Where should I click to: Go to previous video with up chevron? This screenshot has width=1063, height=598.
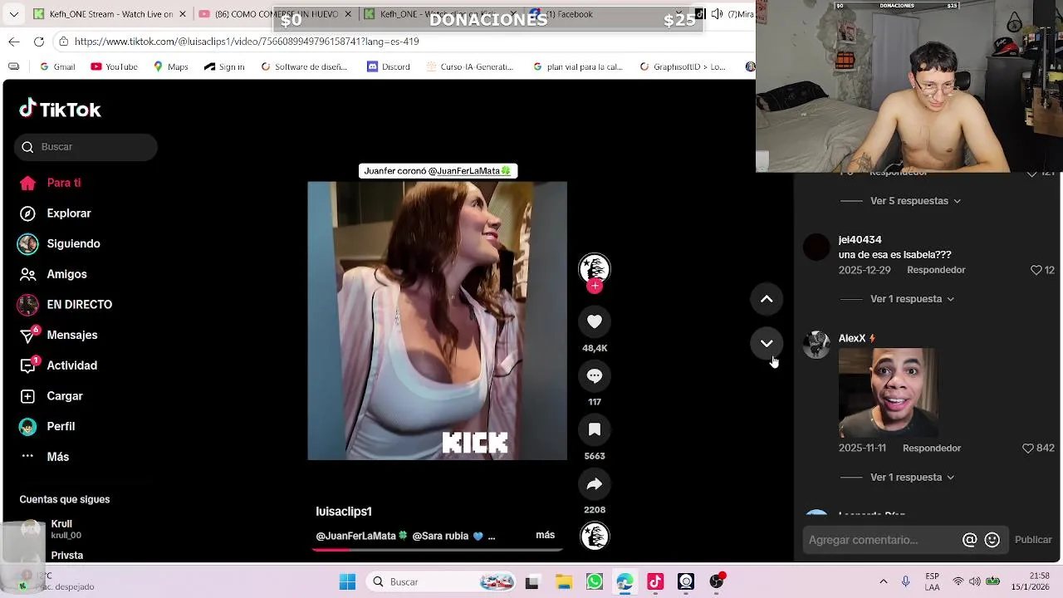pos(767,299)
